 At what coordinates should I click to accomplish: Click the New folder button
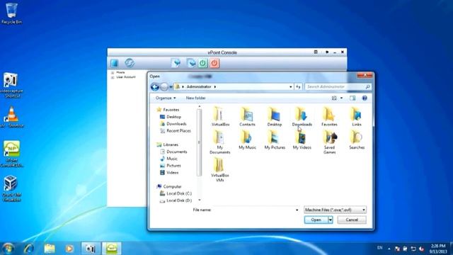[x=195, y=98]
